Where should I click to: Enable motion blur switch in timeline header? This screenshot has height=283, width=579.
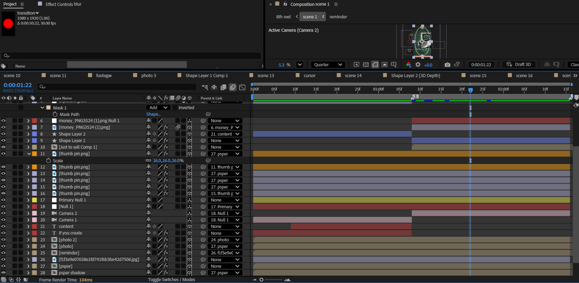pos(233,87)
